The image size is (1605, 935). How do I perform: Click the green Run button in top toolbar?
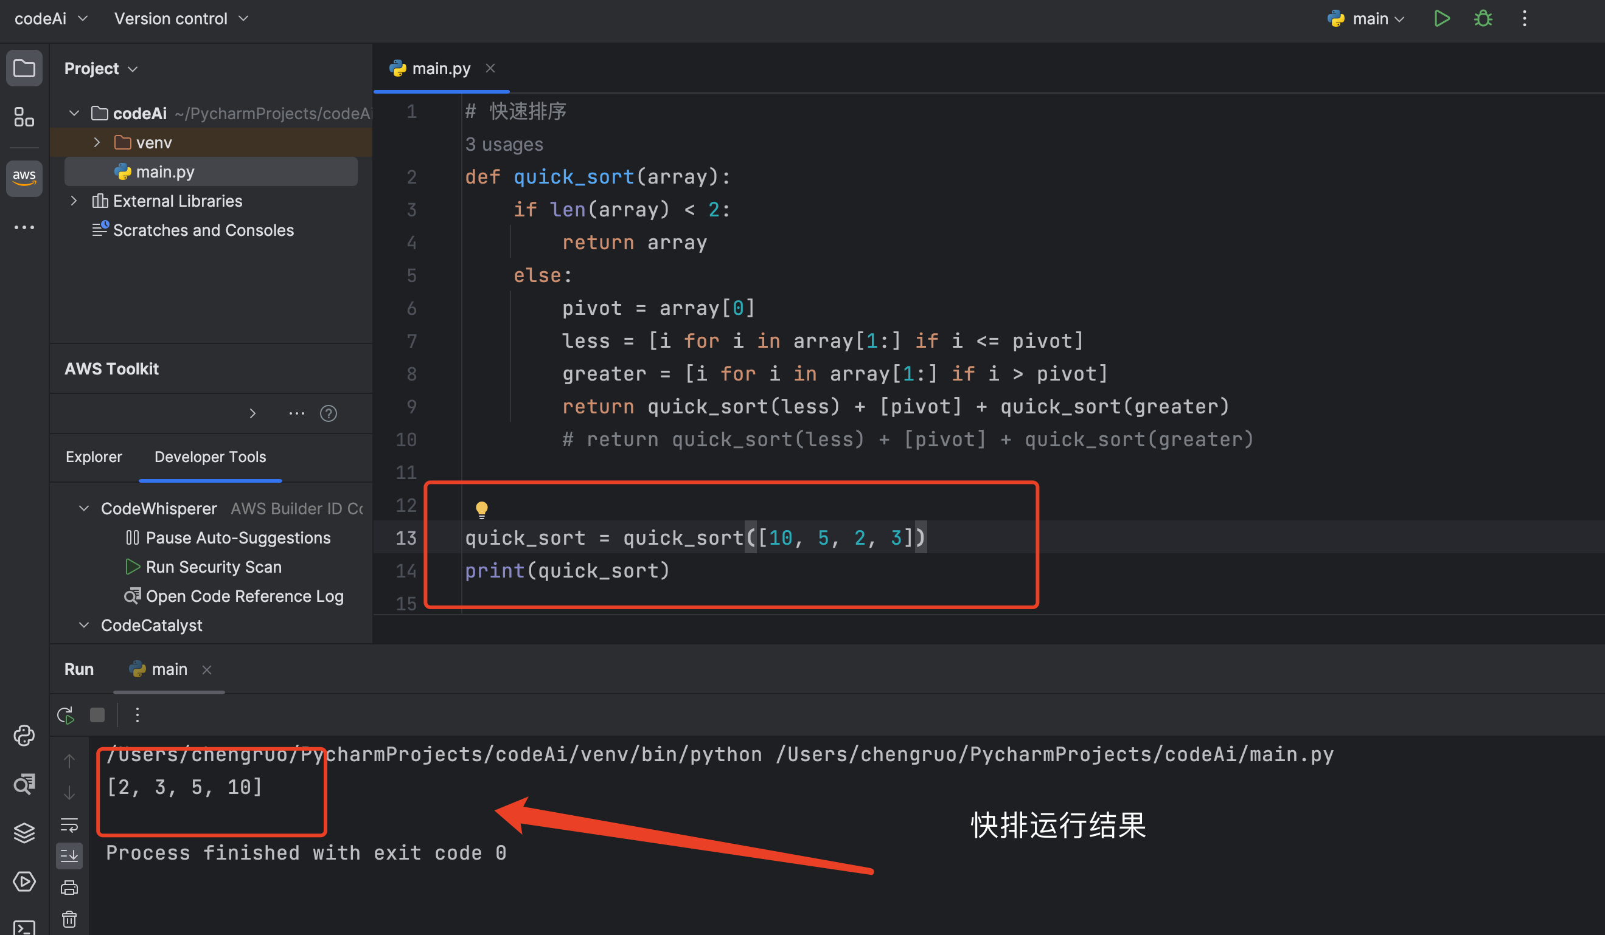1441,18
